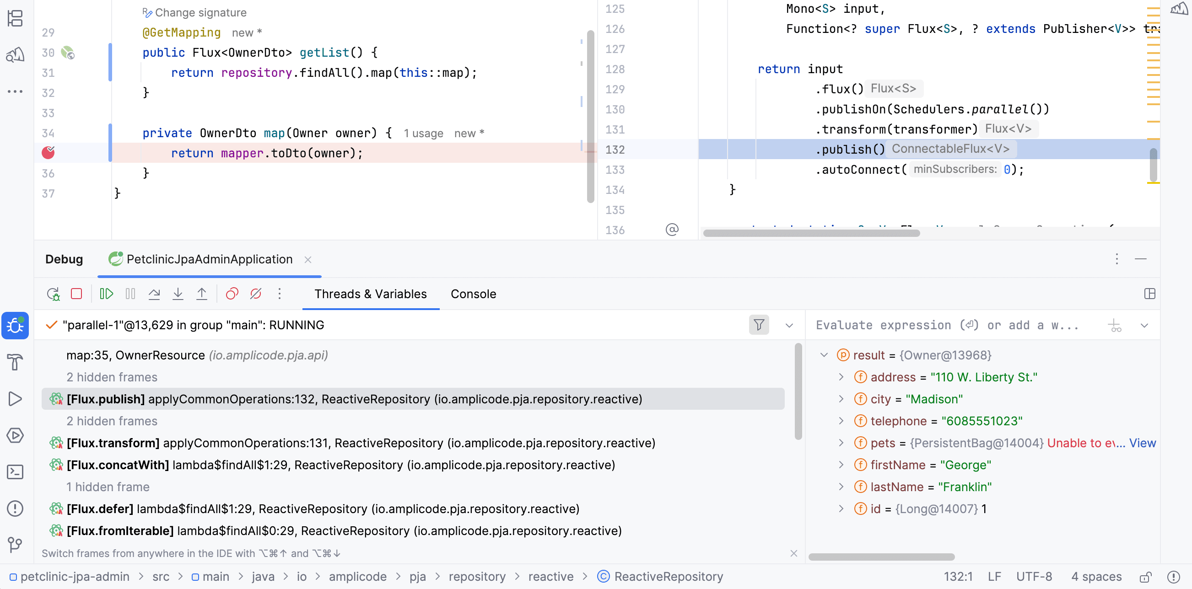Expand the city field
This screenshot has width=1192, height=589.
841,399
